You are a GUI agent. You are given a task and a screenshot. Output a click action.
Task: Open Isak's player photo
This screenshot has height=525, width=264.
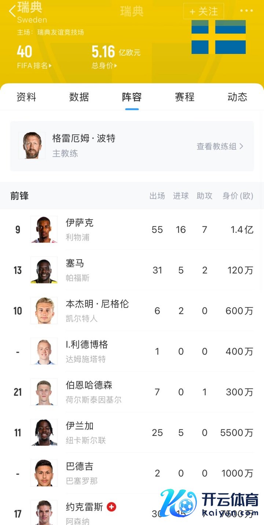click(x=44, y=230)
